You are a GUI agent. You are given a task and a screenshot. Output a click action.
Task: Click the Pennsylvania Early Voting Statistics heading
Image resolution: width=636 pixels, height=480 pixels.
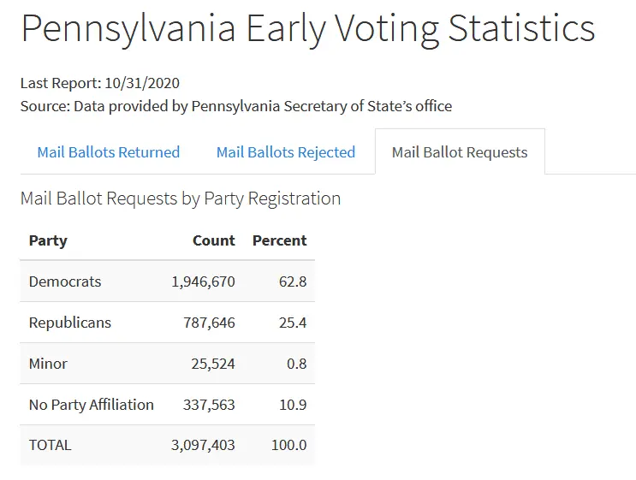coord(308,28)
